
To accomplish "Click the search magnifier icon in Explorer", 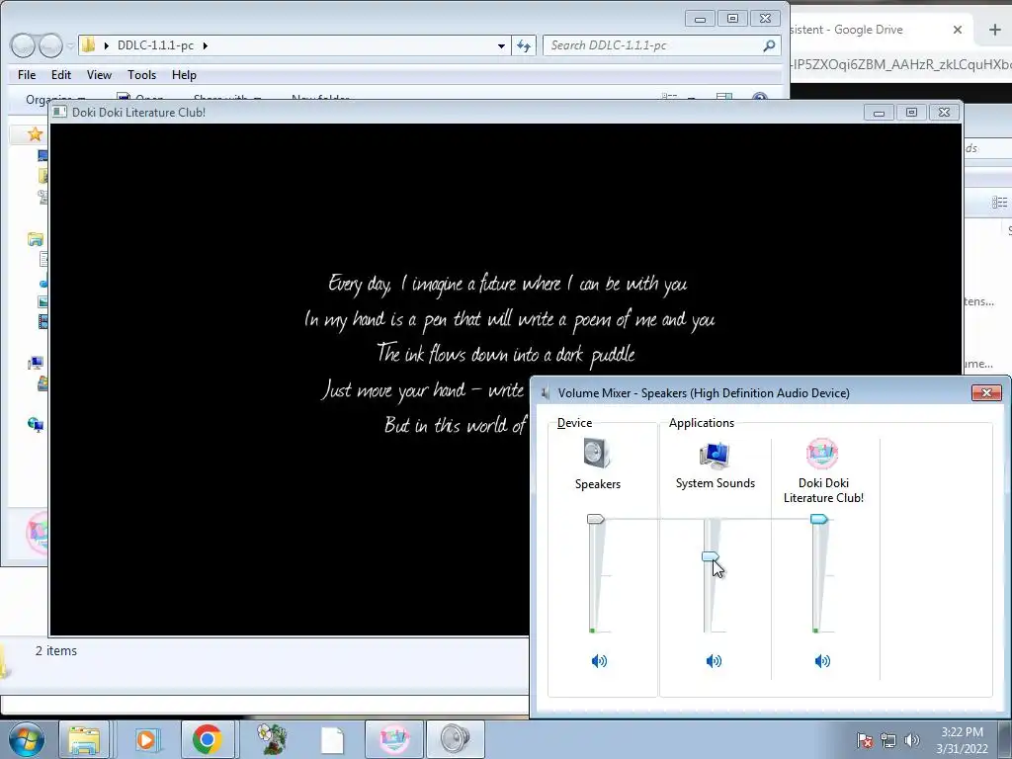I will pyautogui.click(x=769, y=45).
